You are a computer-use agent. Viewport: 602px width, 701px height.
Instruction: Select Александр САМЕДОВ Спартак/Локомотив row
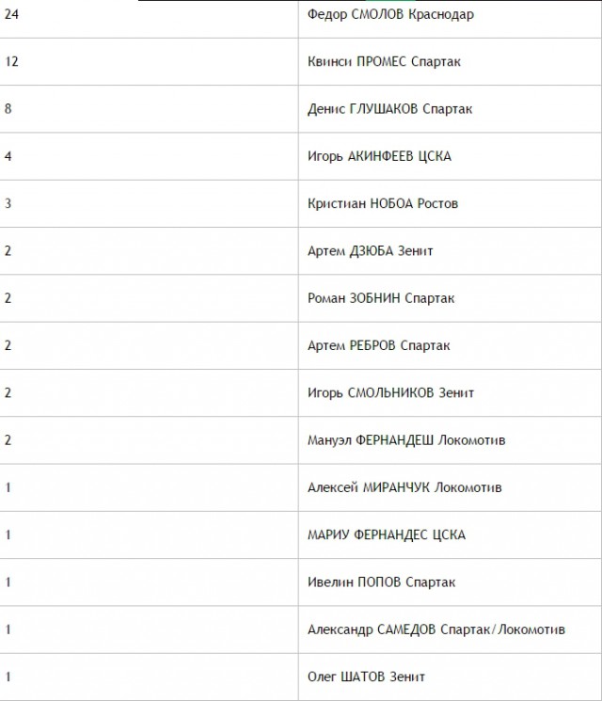[x=301, y=629]
